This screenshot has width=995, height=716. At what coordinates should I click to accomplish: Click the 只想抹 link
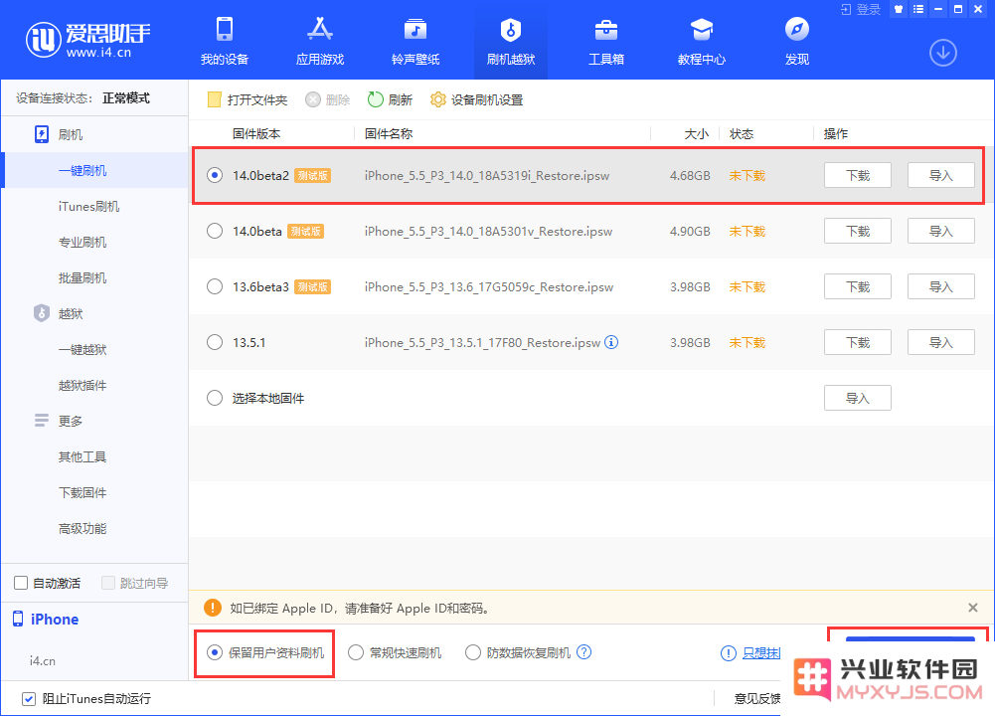pyautogui.click(x=761, y=652)
